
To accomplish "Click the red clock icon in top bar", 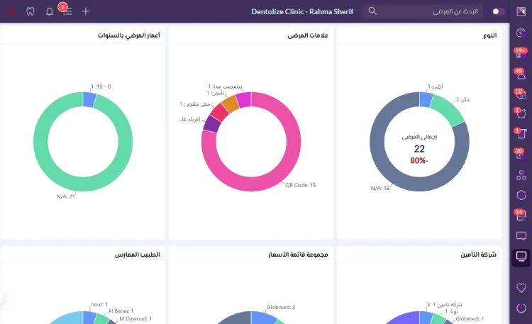I will point(11,11).
